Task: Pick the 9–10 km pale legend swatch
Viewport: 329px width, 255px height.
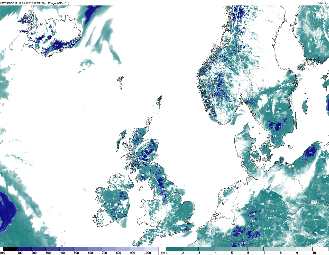Action: 304,249
